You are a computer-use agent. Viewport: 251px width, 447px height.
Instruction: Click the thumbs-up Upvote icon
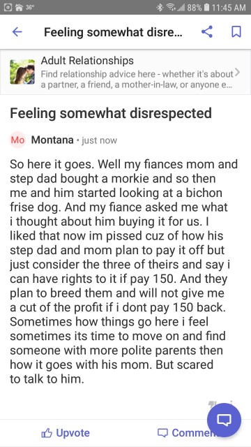pos(47,433)
